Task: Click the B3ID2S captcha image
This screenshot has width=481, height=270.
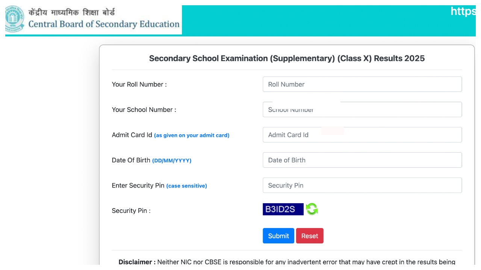Action: [283, 209]
